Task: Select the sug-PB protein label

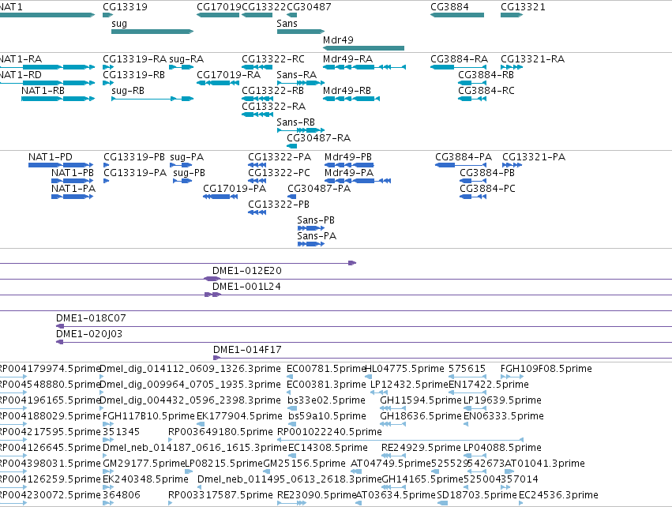Action: [189, 173]
